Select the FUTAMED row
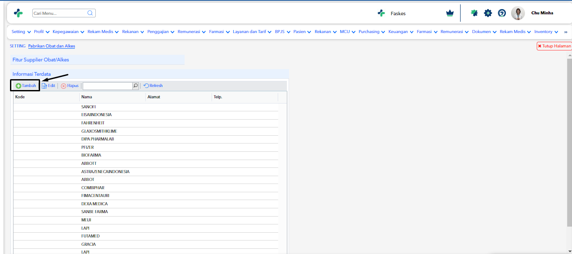 click(x=146, y=236)
